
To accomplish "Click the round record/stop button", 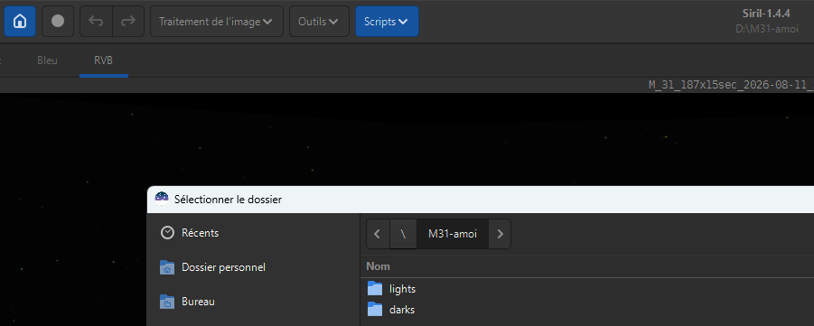I will [58, 22].
